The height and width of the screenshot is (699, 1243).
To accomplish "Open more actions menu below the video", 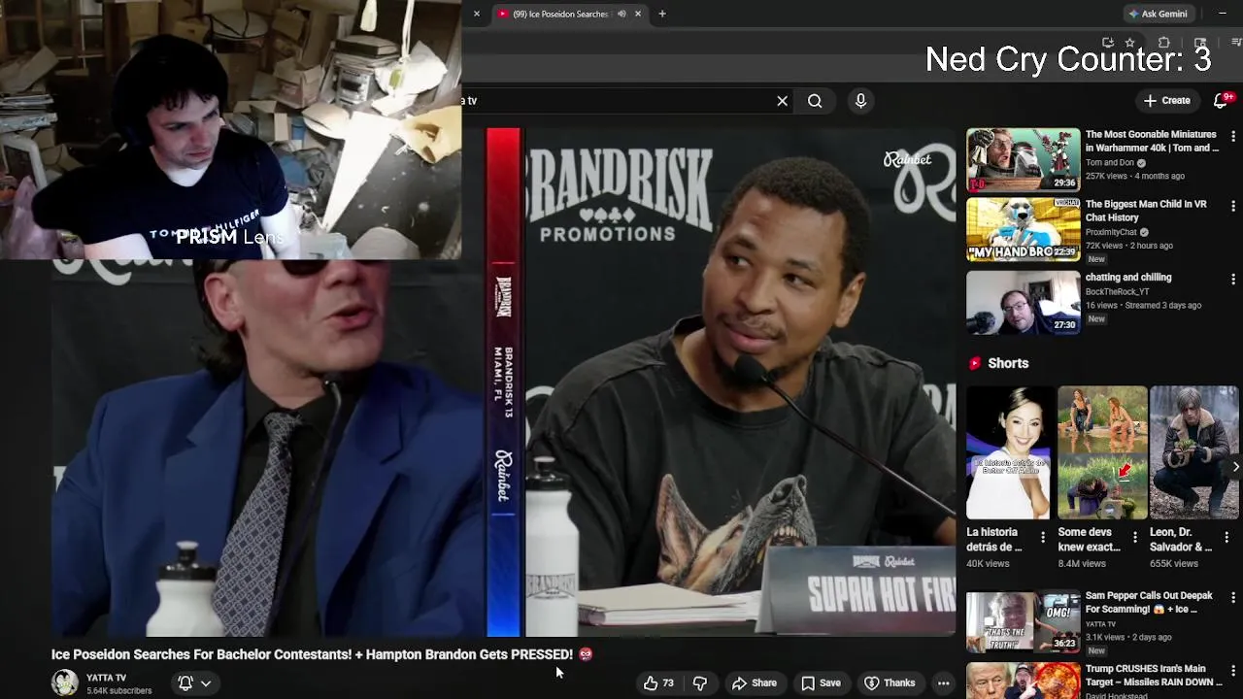I will 943,683.
